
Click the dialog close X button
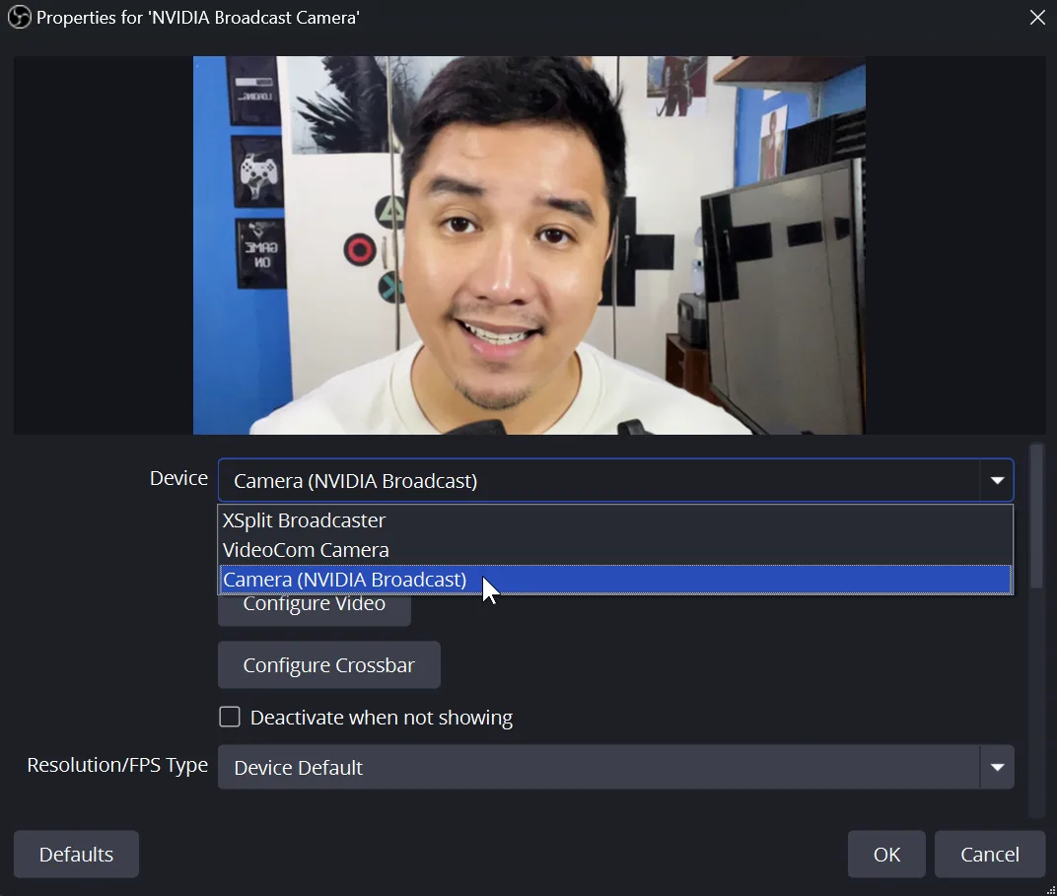pyautogui.click(x=1036, y=17)
